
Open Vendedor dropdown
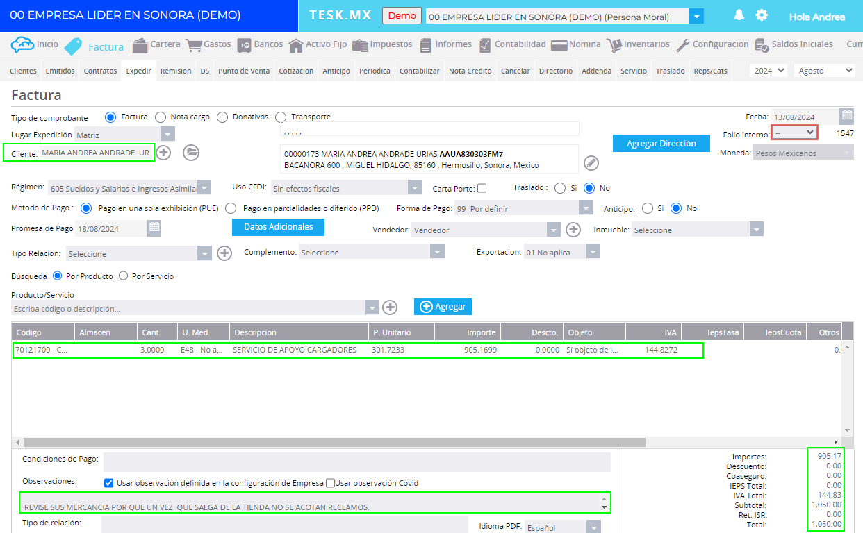[x=553, y=230]
